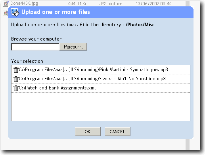Remove Pink Martini mp3 via its trash icon
Viewport: 205px width, 155px height.
click(x=16, y=70)
